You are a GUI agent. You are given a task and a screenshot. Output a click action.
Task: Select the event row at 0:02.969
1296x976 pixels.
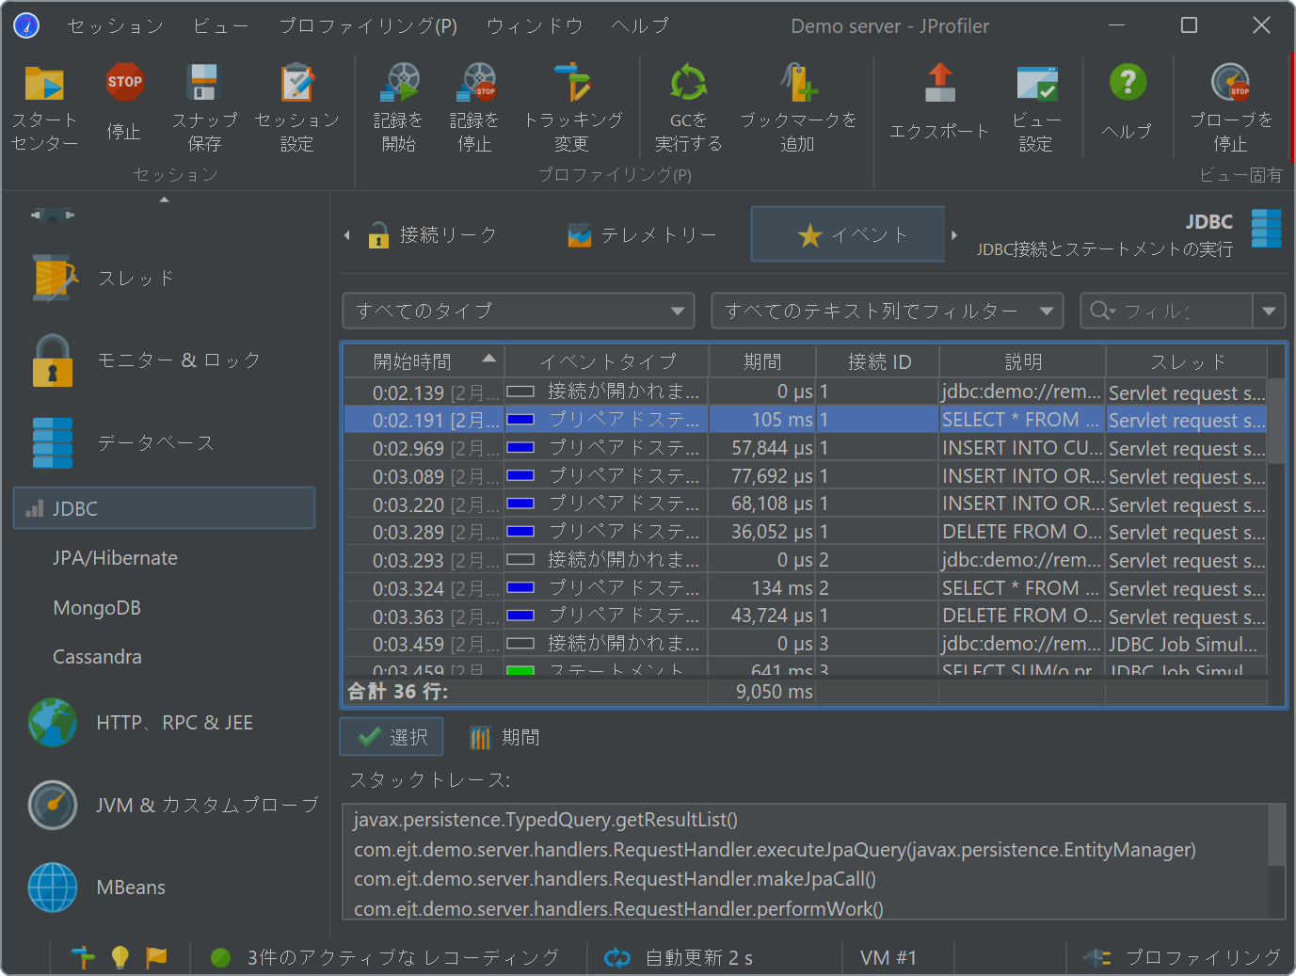tap(806, 448)
